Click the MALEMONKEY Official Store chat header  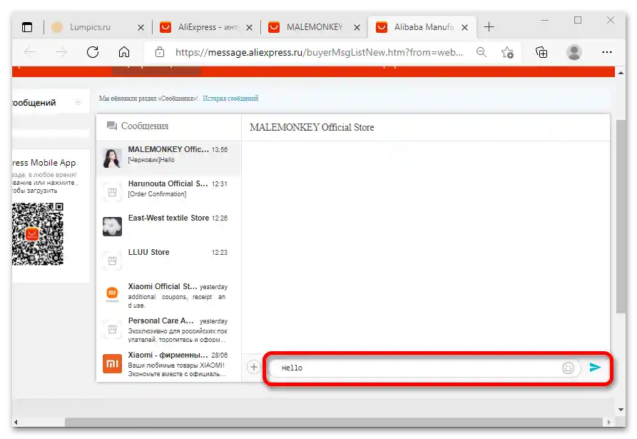tap(312, 128)
